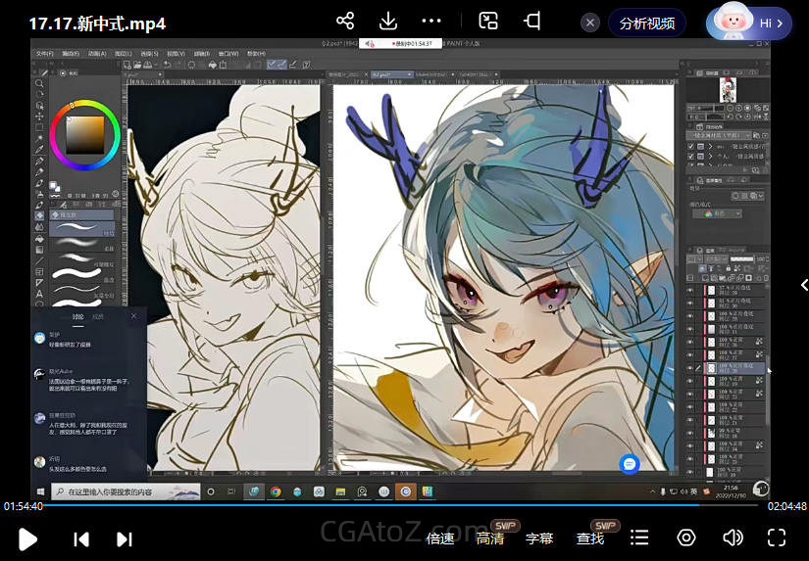Mute the volume speaker icon
Screen dimensions: 809x561
tap(733, 538)
